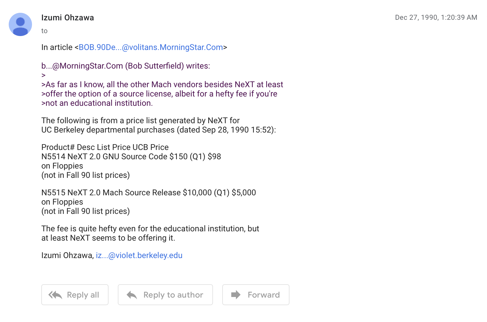The image size is (487, 322).
Task: Open the BOB.90De...@volitans.MorningStar.Com link
Action: tap(151, 47)
